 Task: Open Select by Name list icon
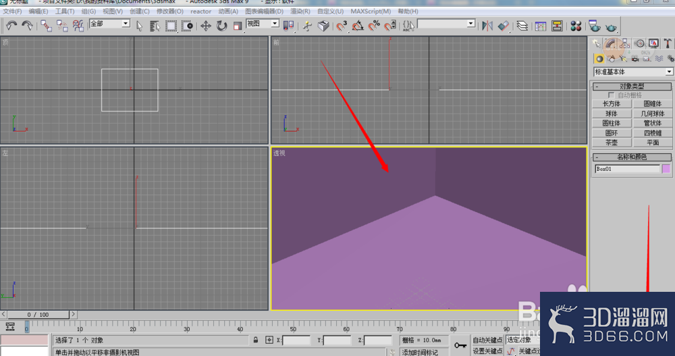155,26
